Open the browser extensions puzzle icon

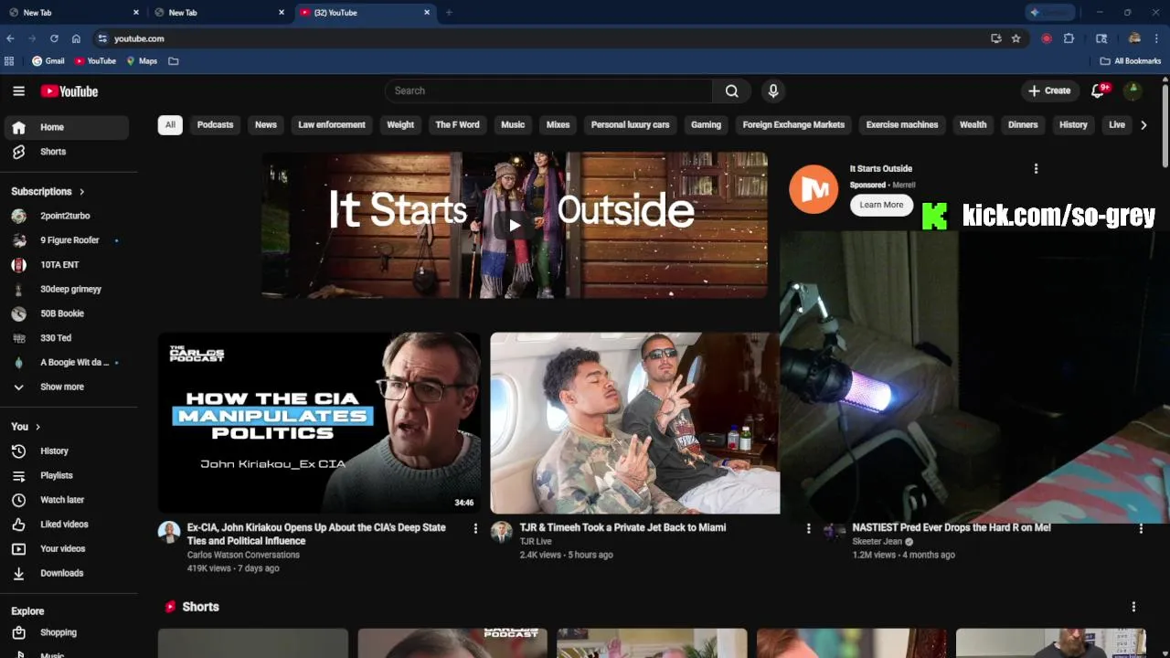click(x=1069, y=38)
